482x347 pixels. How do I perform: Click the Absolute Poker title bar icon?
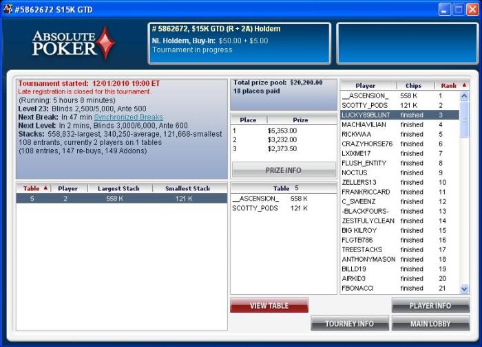click(x=8, y=9)
